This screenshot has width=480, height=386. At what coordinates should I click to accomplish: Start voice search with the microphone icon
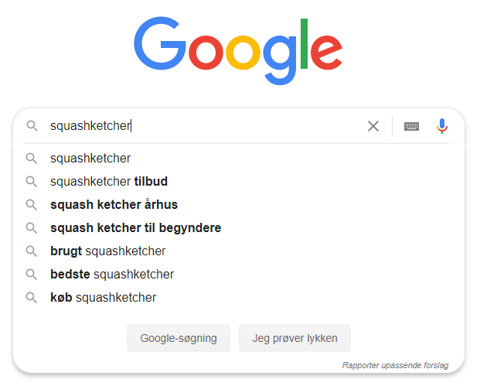[x=442, y=126]
